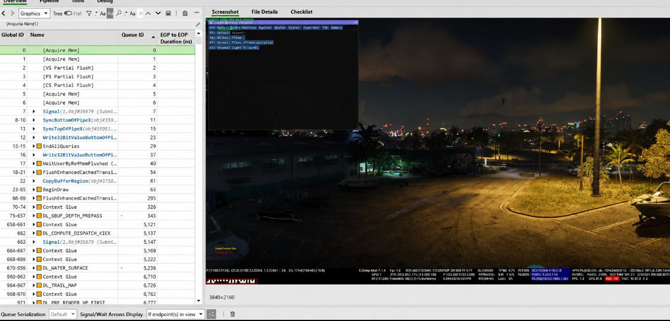The height and width of the screenshot is (321, 670).
Task: Expand the BeginDraw row
Action: [34, 189]
